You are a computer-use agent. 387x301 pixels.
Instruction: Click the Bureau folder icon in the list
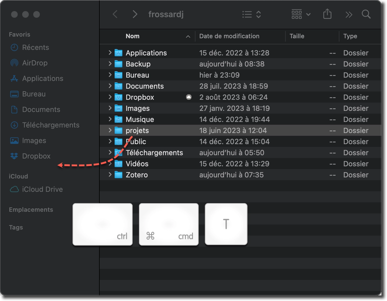[118, 75]
